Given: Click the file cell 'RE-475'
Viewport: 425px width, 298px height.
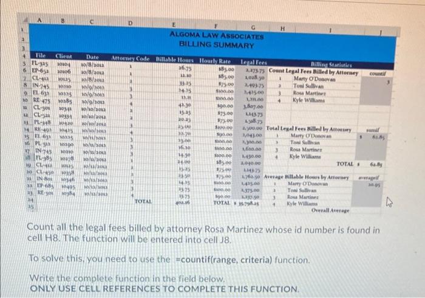Looking at the screenshot, I should click(x=41, y=100).
